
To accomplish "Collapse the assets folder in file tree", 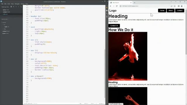I will (2, 22).
